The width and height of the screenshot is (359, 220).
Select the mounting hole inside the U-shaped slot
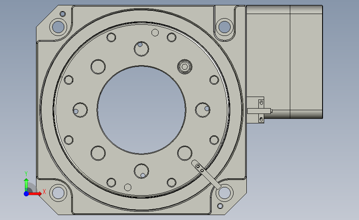pyautogui.click(x=224, y=26)
